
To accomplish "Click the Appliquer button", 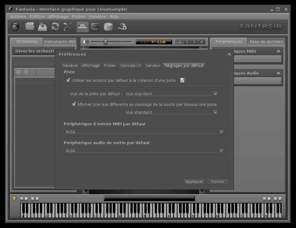I will coord(194,181).
